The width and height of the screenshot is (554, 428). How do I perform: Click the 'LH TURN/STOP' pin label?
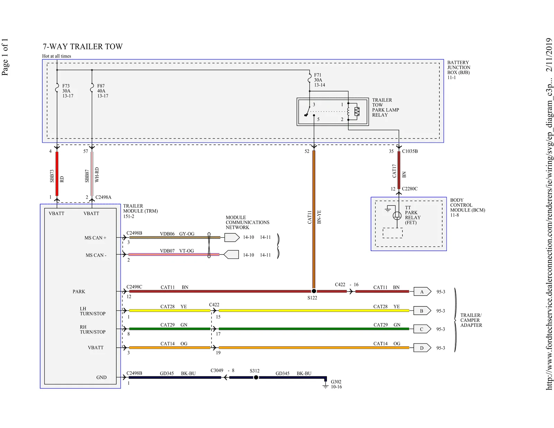(x=93, y=311)
